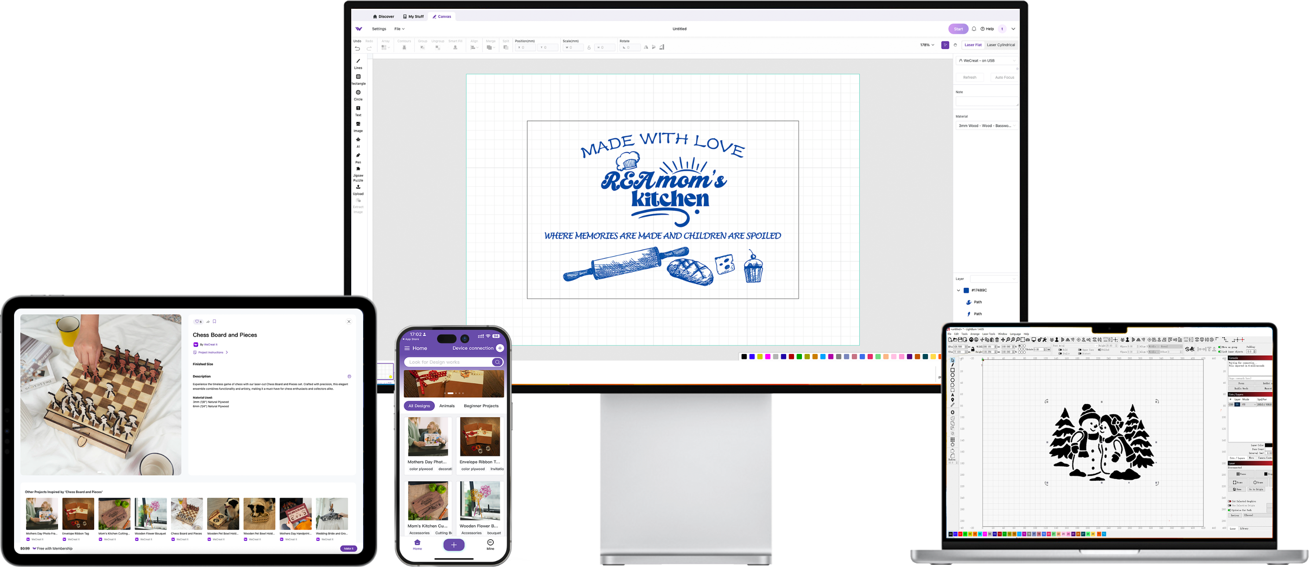Switch to Laser Cylindrical mode tab

[1000, 45]
